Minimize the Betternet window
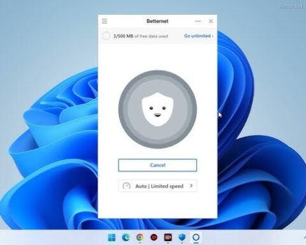306x245 pixels. pos(198,21)
